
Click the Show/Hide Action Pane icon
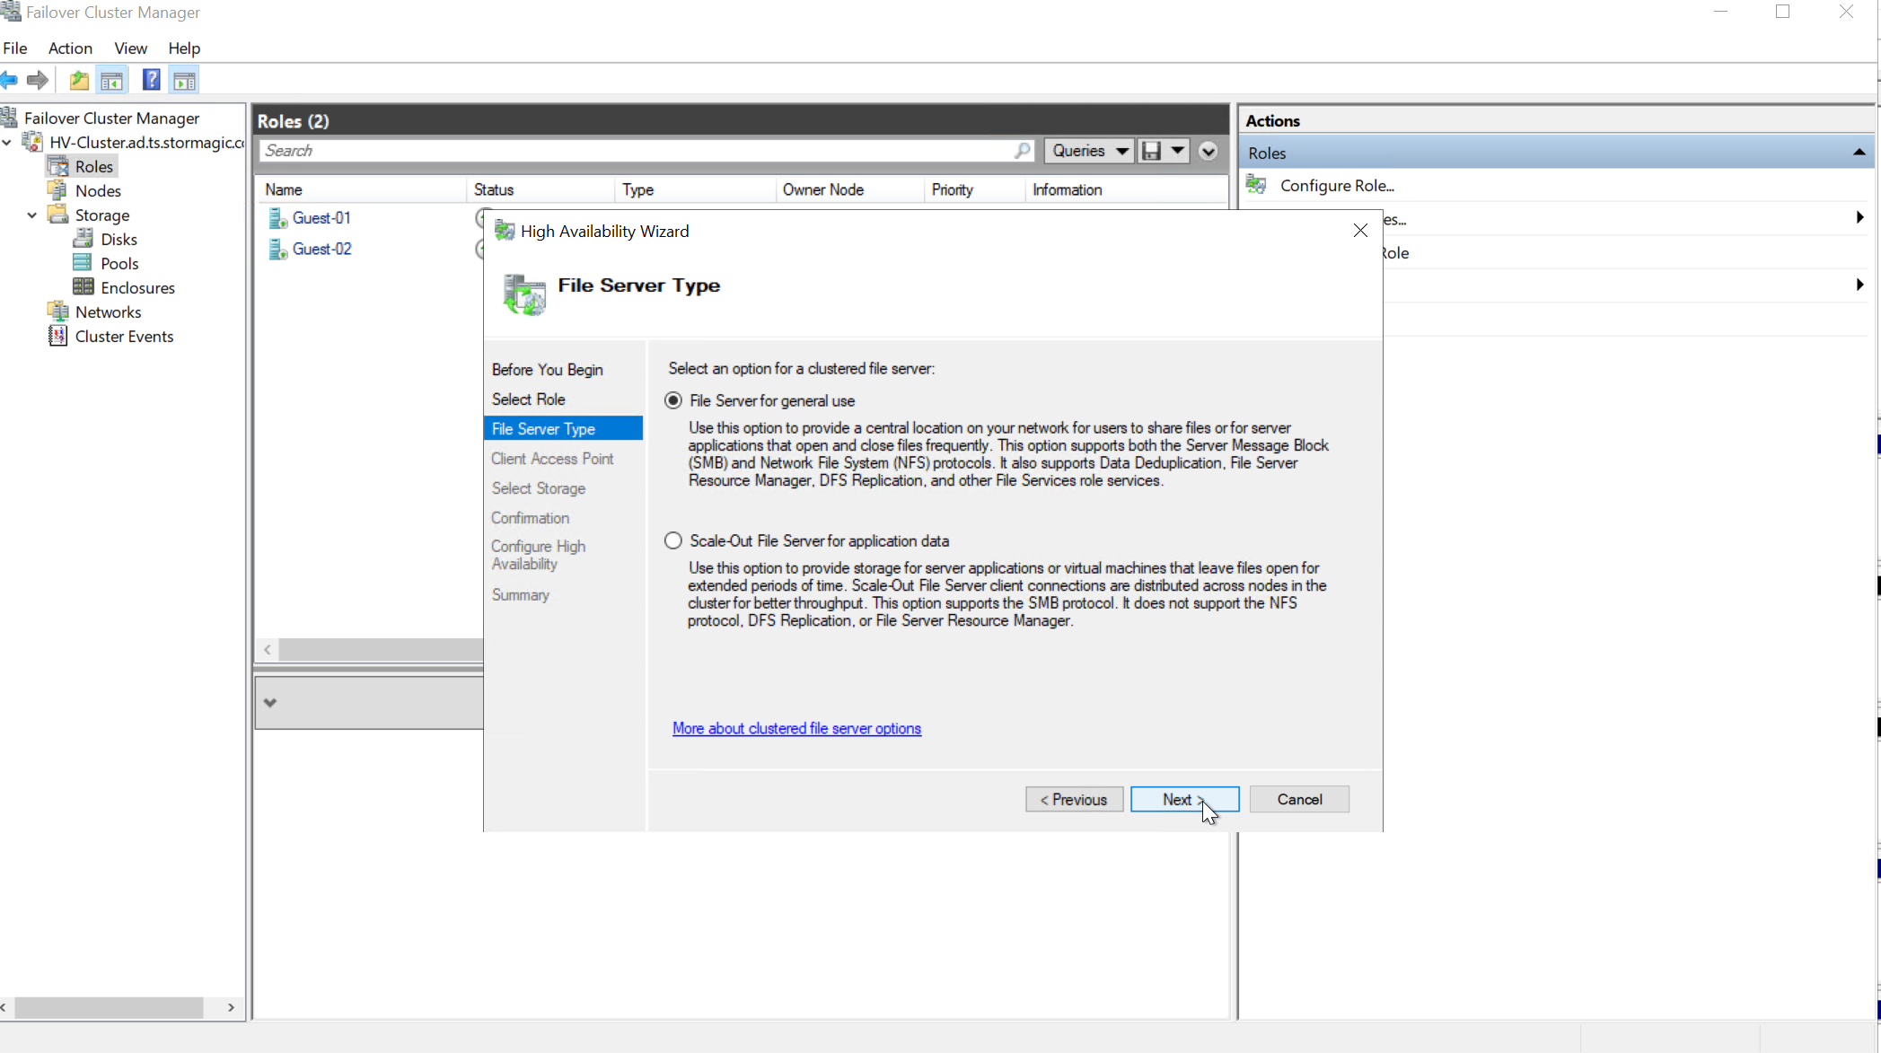click(x=184, y=81)
